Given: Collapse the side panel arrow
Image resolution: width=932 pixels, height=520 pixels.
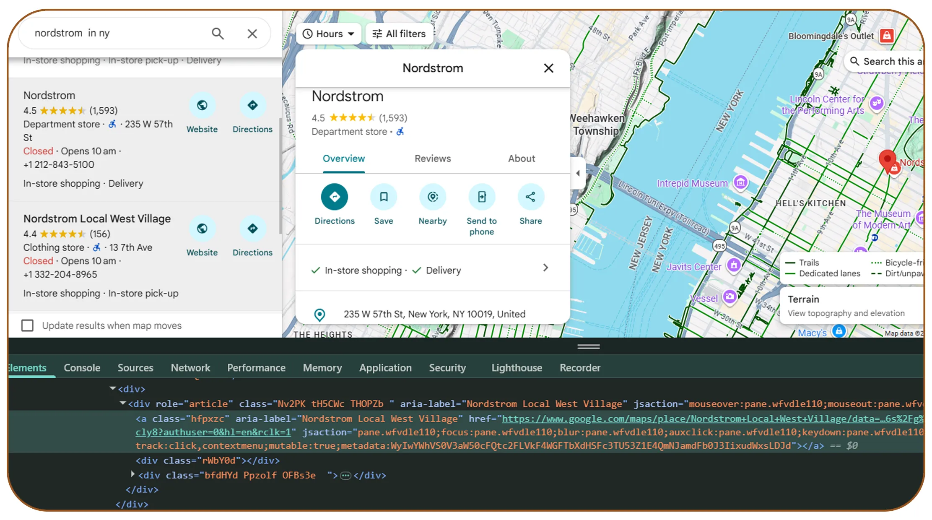Looking at the screenshot, I should click(x=578, y=173).
